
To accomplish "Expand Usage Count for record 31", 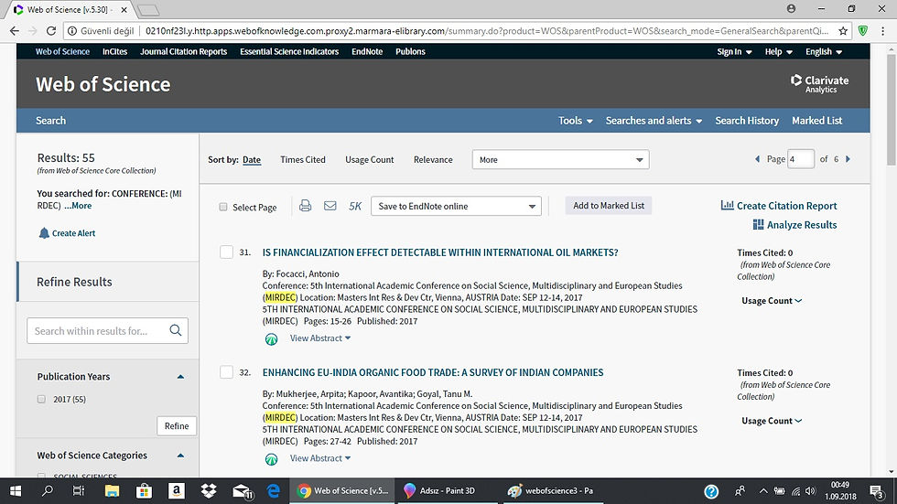I will click(x=772, y=301).
